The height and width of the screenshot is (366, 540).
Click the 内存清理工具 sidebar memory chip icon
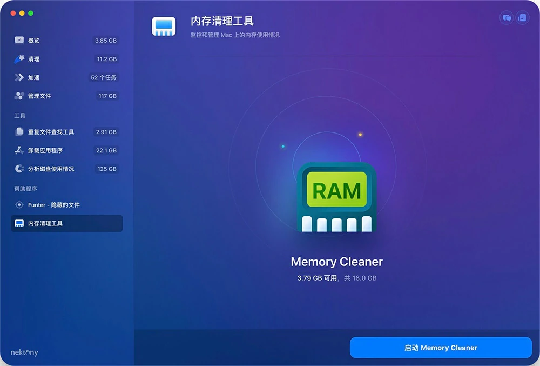[x=19, y=223]
